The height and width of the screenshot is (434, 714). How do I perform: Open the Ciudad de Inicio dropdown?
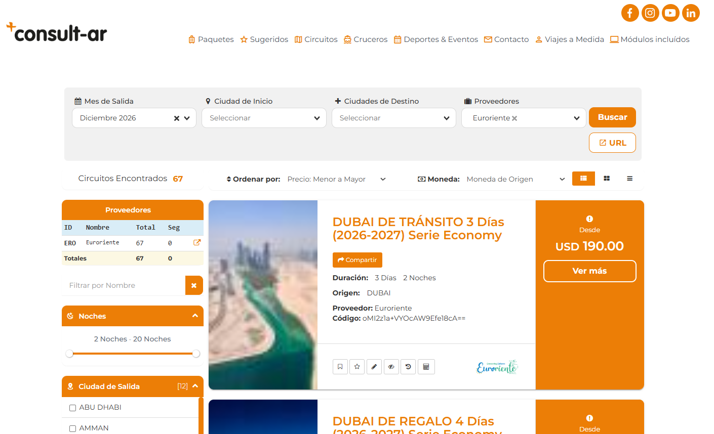(x=264, y=117)
